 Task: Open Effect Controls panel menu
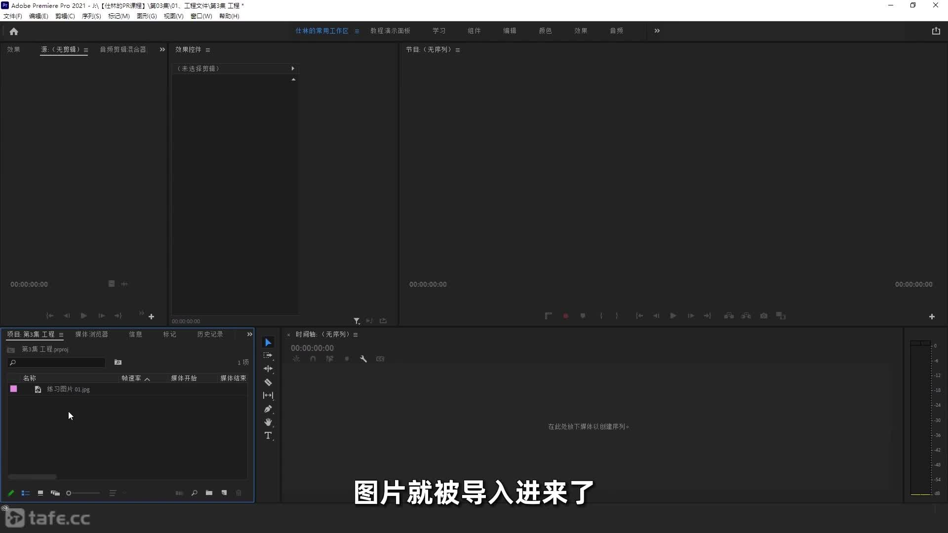coord(208,50)
